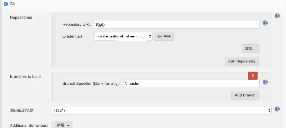Image resolution: width=286 pixels, height=128 pixels.
Task: Click the Branch Specifier */master field
Action: pyautogui.click(x=191, y=84)
